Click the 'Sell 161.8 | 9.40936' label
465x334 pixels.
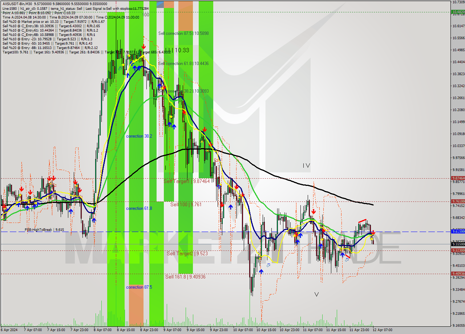tap(185, 277)
